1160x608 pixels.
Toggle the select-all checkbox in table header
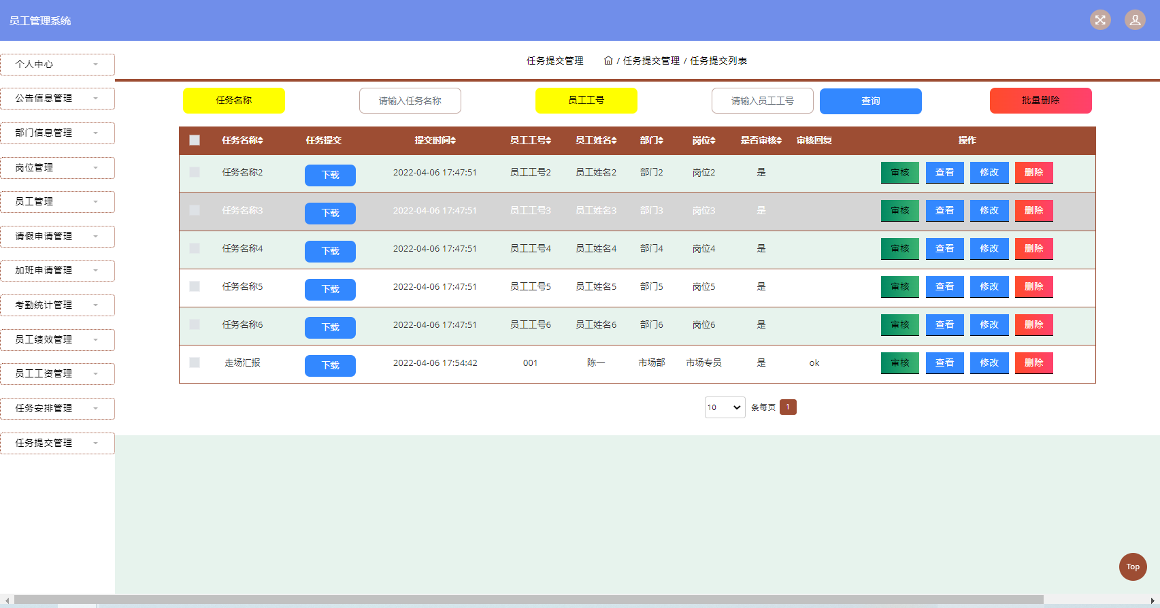click(195, 140)
